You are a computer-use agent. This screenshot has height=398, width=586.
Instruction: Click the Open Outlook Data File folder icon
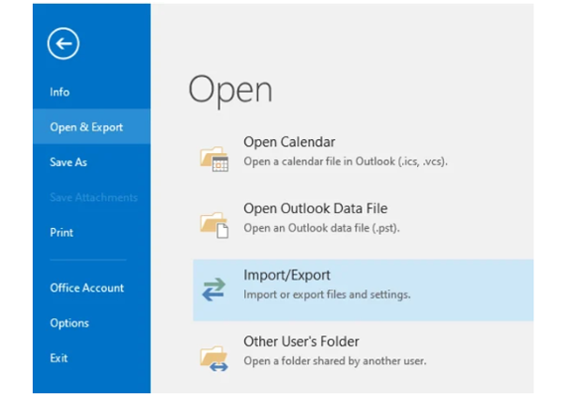214,225
